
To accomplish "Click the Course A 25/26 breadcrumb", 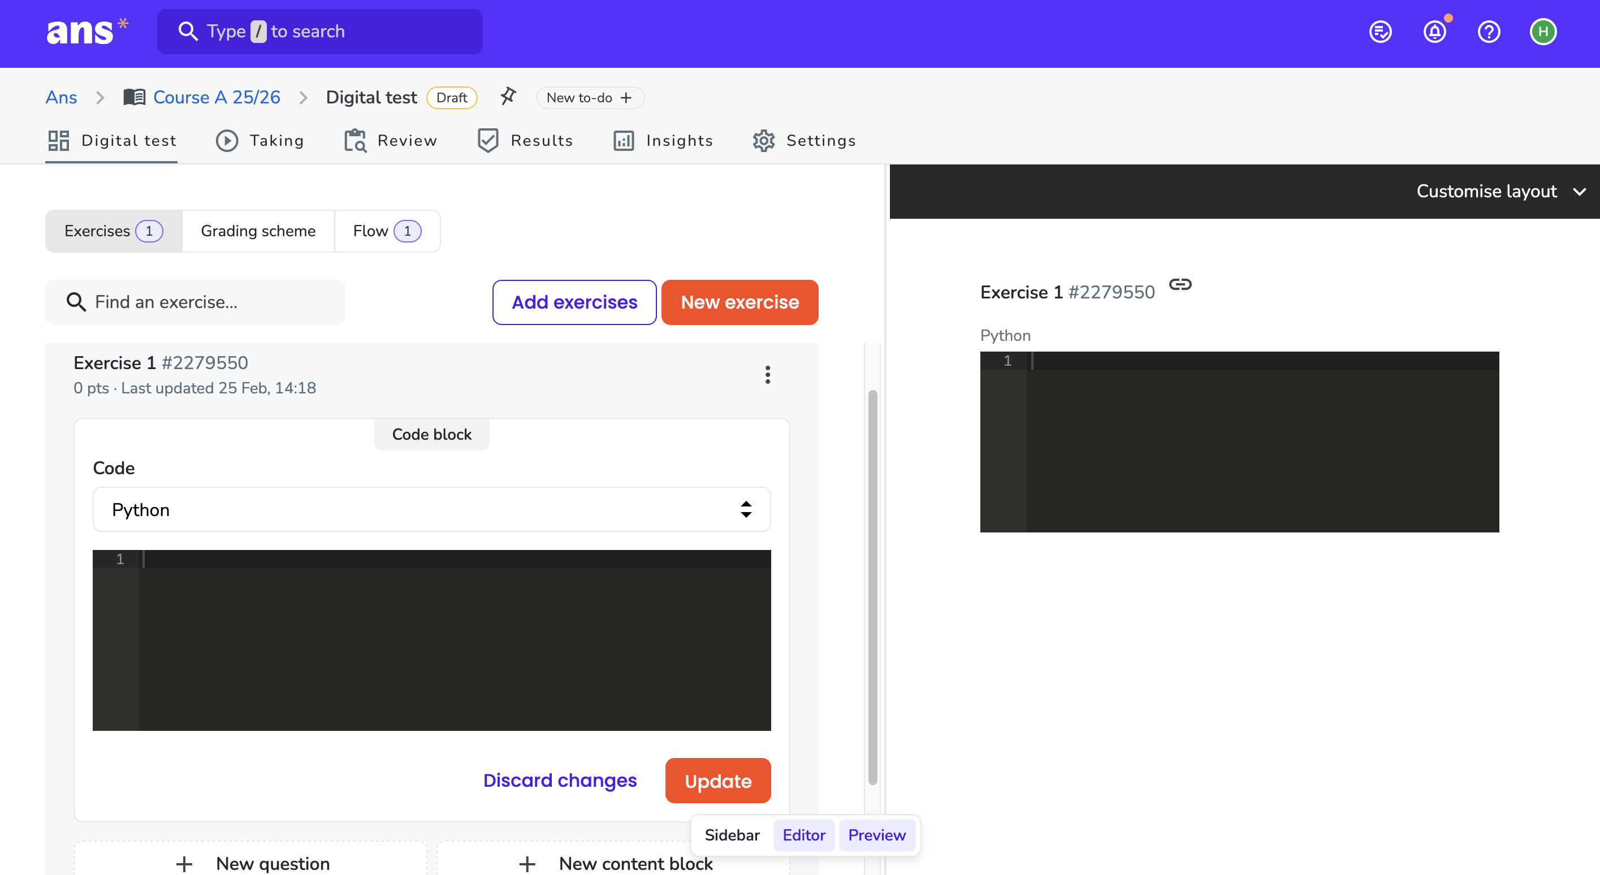I will [x=216, y=97].
